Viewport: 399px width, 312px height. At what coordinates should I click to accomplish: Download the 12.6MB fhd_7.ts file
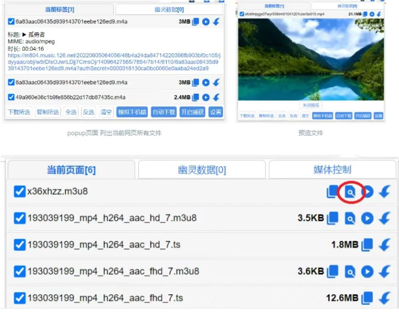click(385, 298)
